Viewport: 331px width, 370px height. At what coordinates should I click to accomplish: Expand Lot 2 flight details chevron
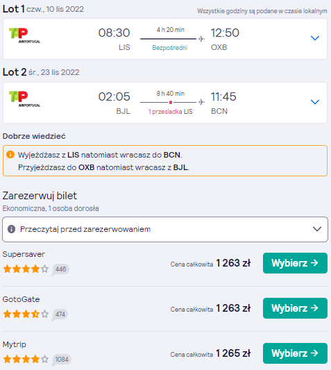[x=315, y=102]
